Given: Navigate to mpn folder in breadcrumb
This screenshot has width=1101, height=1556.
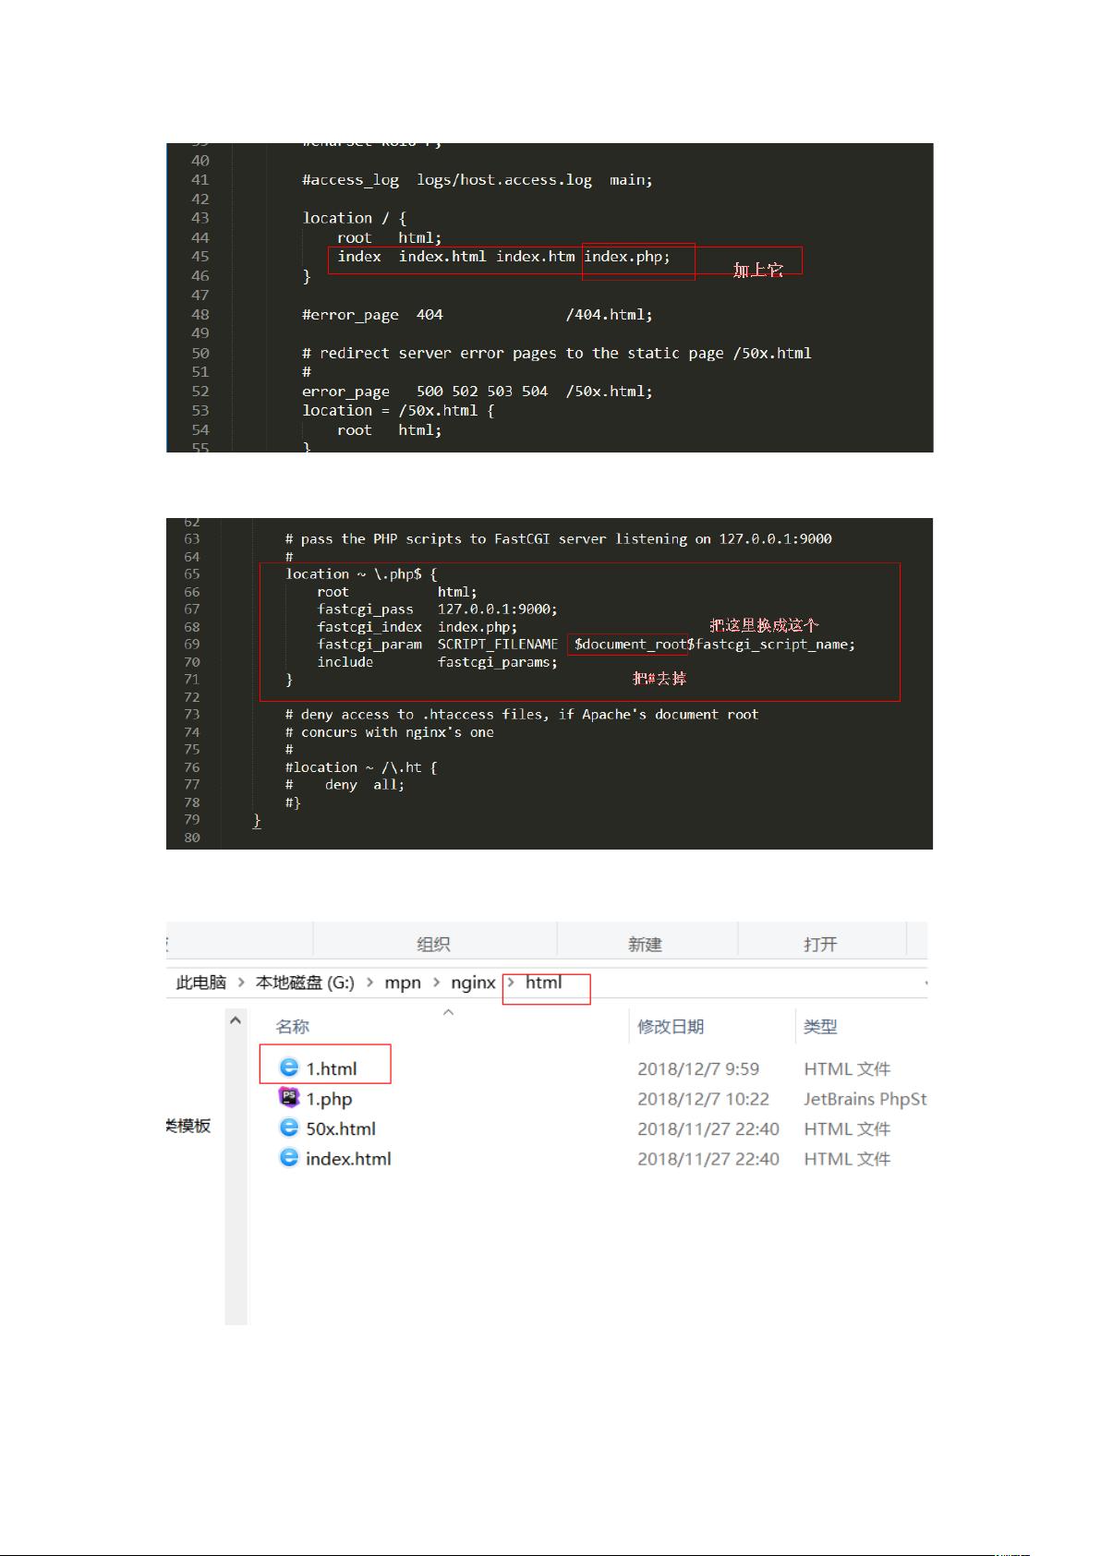Looking at the screenshot, I should pyautogui.click(x=403, y=983).
